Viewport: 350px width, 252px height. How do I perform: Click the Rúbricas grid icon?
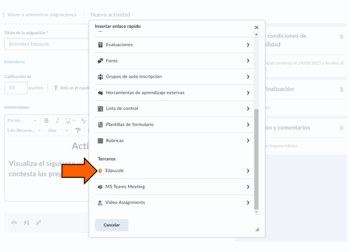pyautogui.click(x=100, y=141)
